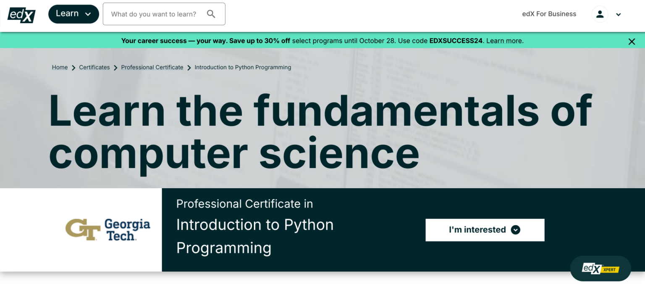The image size is (645, 284).
Task: Open the edX For Business link
Action: click(x=549, y=14)
